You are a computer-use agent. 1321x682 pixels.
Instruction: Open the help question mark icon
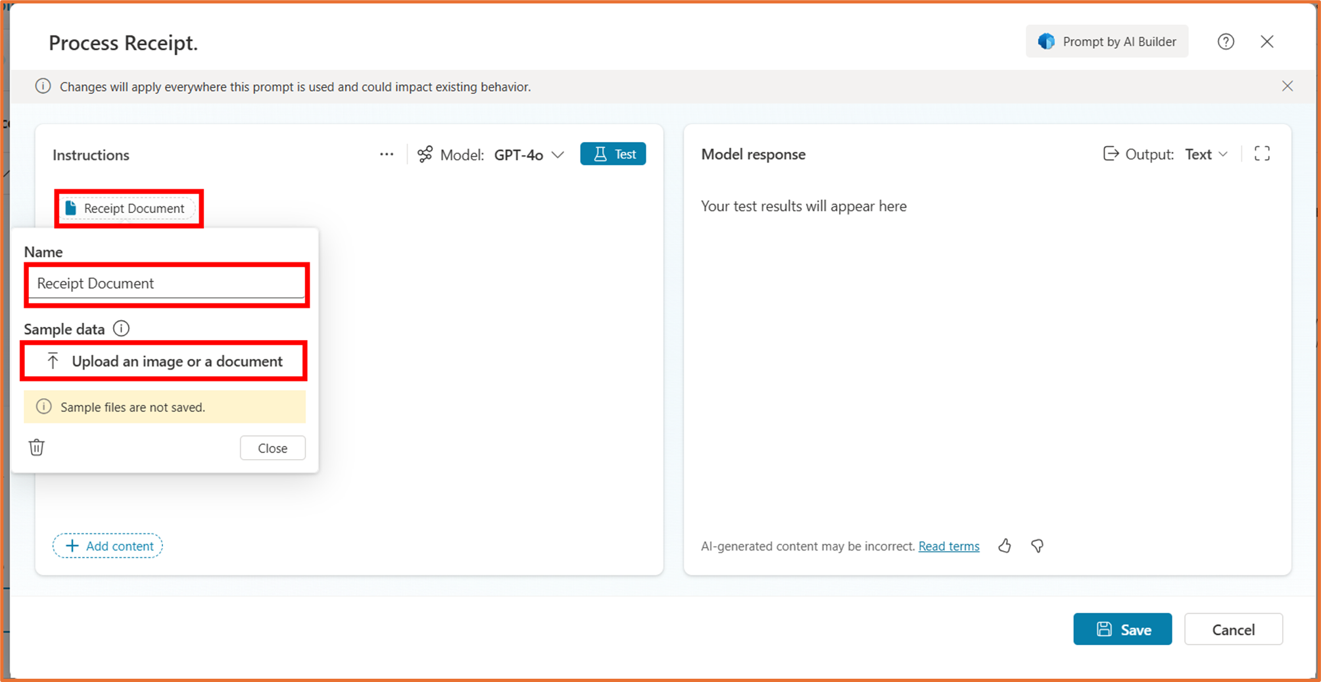1226,41
